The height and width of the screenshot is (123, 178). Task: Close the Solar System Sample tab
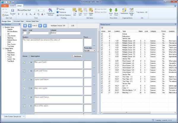point(24,116)
